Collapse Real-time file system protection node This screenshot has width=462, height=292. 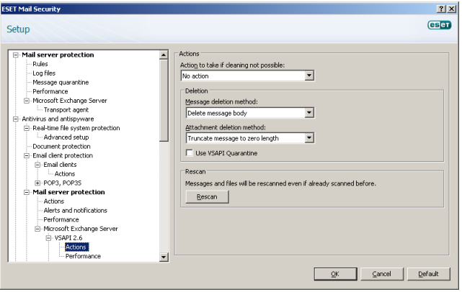[27, 129]
